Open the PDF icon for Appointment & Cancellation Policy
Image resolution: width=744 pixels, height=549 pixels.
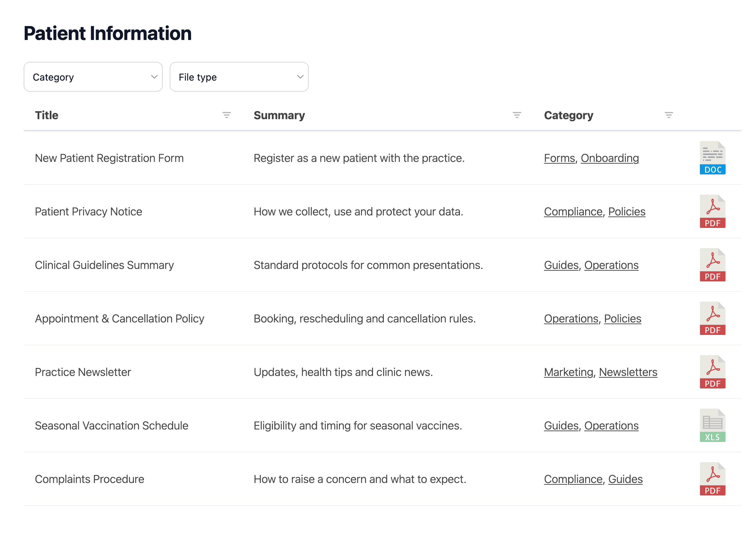713,318
